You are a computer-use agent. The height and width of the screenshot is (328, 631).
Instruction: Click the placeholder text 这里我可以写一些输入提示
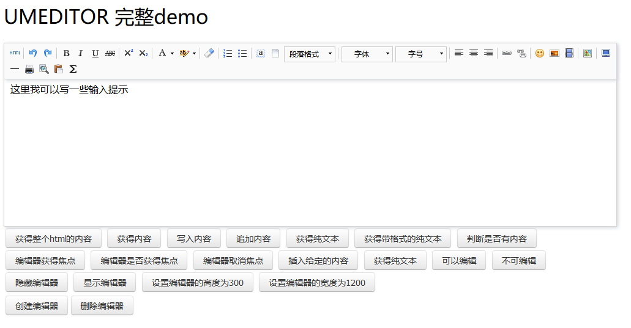tap(69, 90)
